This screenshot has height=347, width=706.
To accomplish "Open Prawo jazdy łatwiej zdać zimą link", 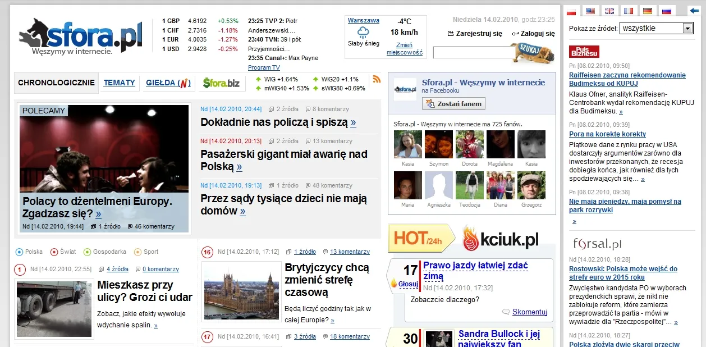I will coord(475,271).
